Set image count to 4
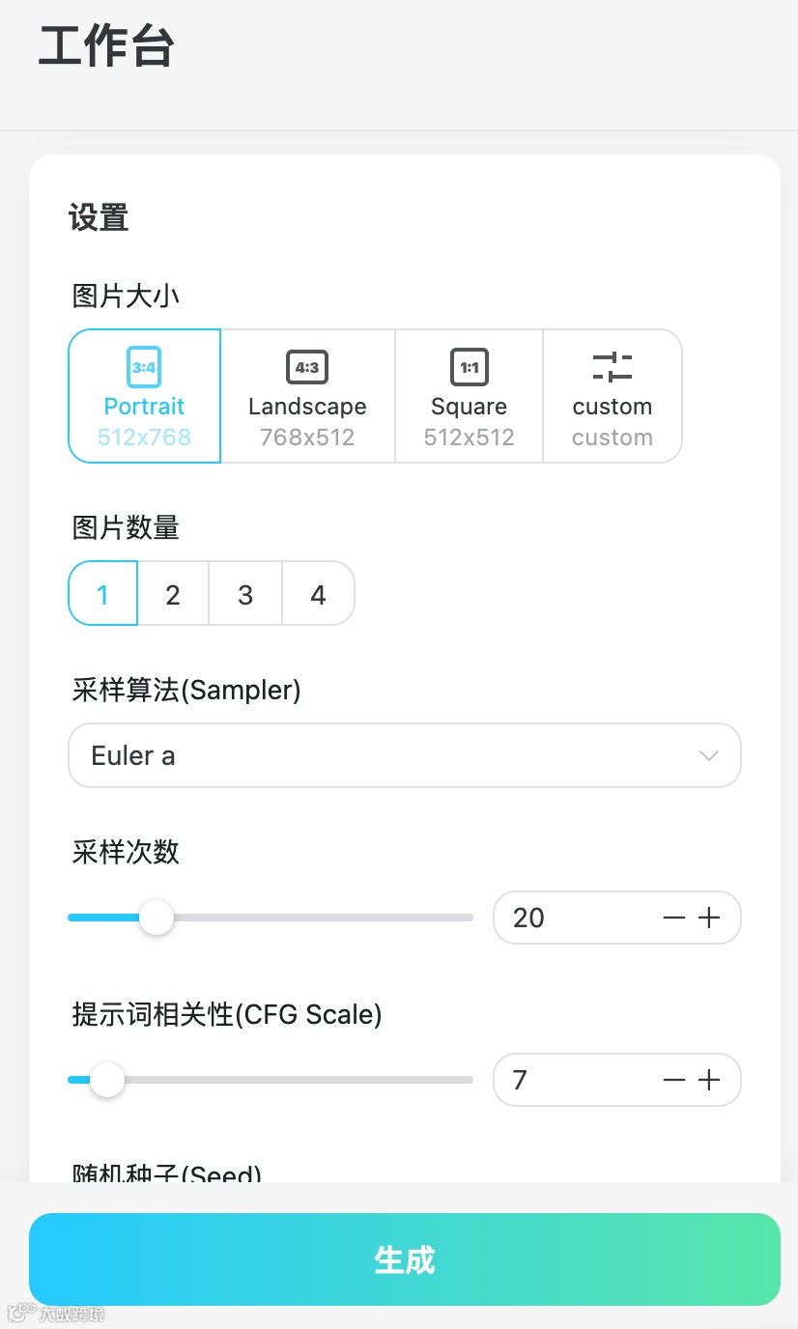Screen dimensions: 798x1329 point(318,594)
